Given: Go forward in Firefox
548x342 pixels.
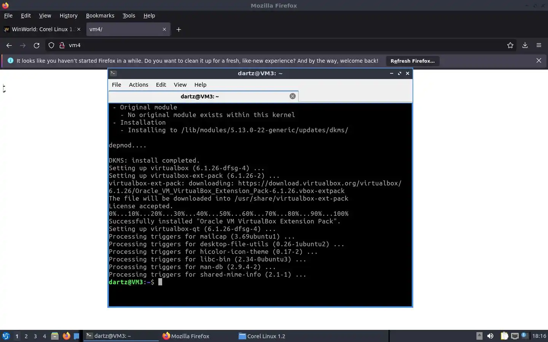Looking at the screenshot, I should (x=23, y=45).
